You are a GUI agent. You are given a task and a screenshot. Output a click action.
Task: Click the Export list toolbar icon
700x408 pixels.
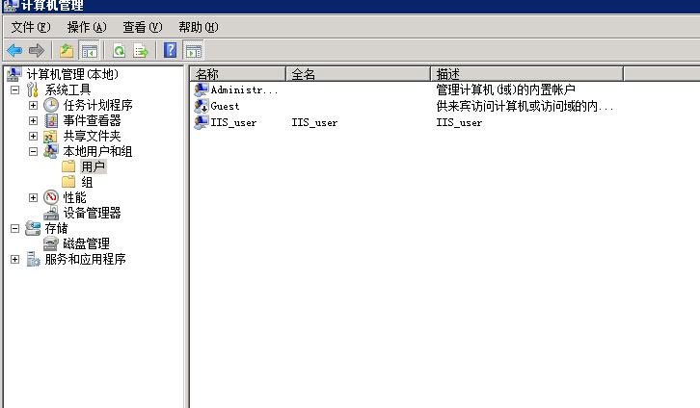(x=141, y=50)
